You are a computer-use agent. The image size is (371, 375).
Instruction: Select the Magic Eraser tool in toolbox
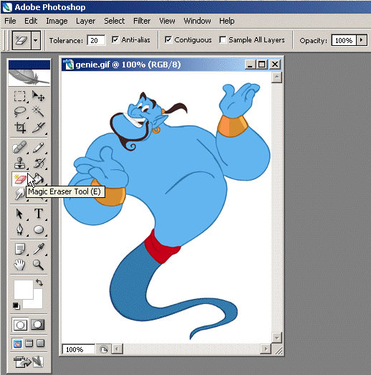click(19, 179)
